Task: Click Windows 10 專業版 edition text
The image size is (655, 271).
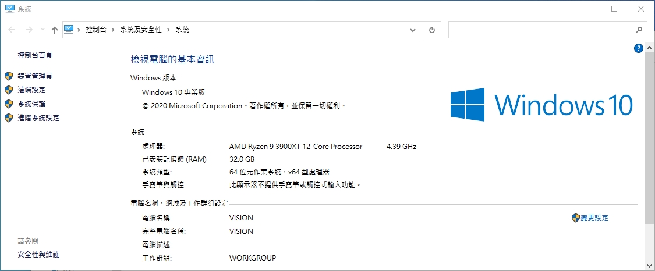Action: (174, 92)
